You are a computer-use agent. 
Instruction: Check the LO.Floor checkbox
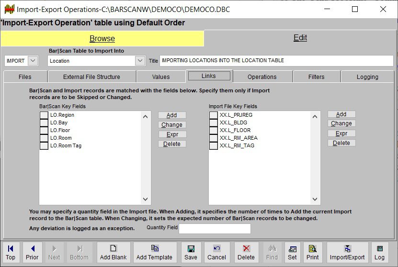coord(44,130)
